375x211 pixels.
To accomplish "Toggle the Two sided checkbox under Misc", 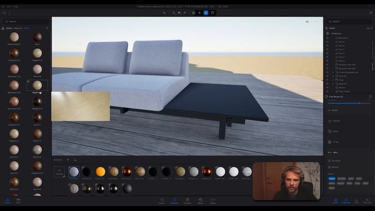I will pos(329,161).
